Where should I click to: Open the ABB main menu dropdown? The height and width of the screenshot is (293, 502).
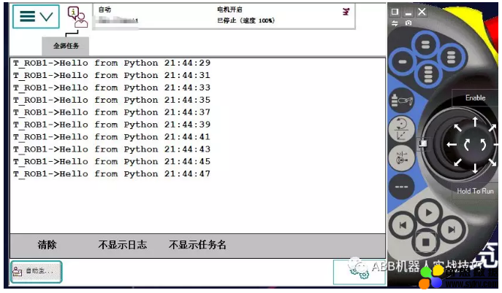click(36, 16)
